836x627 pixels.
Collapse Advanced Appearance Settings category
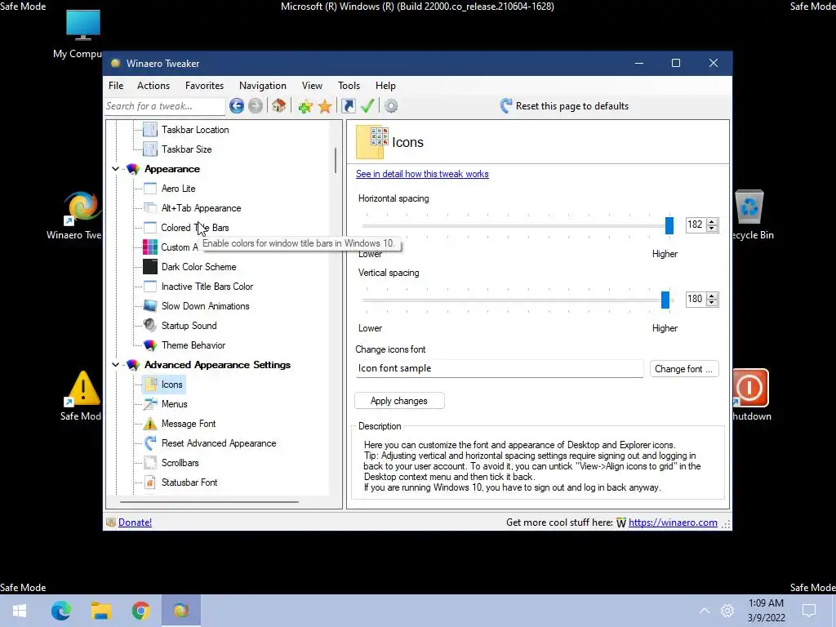115,365
